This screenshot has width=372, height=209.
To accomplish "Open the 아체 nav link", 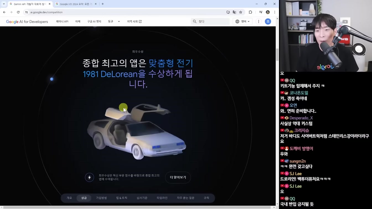I will click(x=78, y=21).
